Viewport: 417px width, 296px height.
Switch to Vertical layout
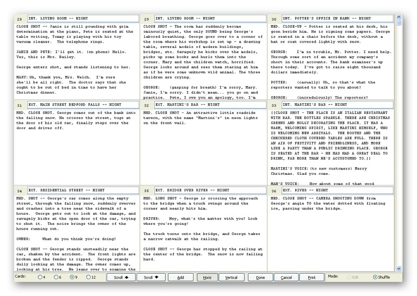click(231, 278)
